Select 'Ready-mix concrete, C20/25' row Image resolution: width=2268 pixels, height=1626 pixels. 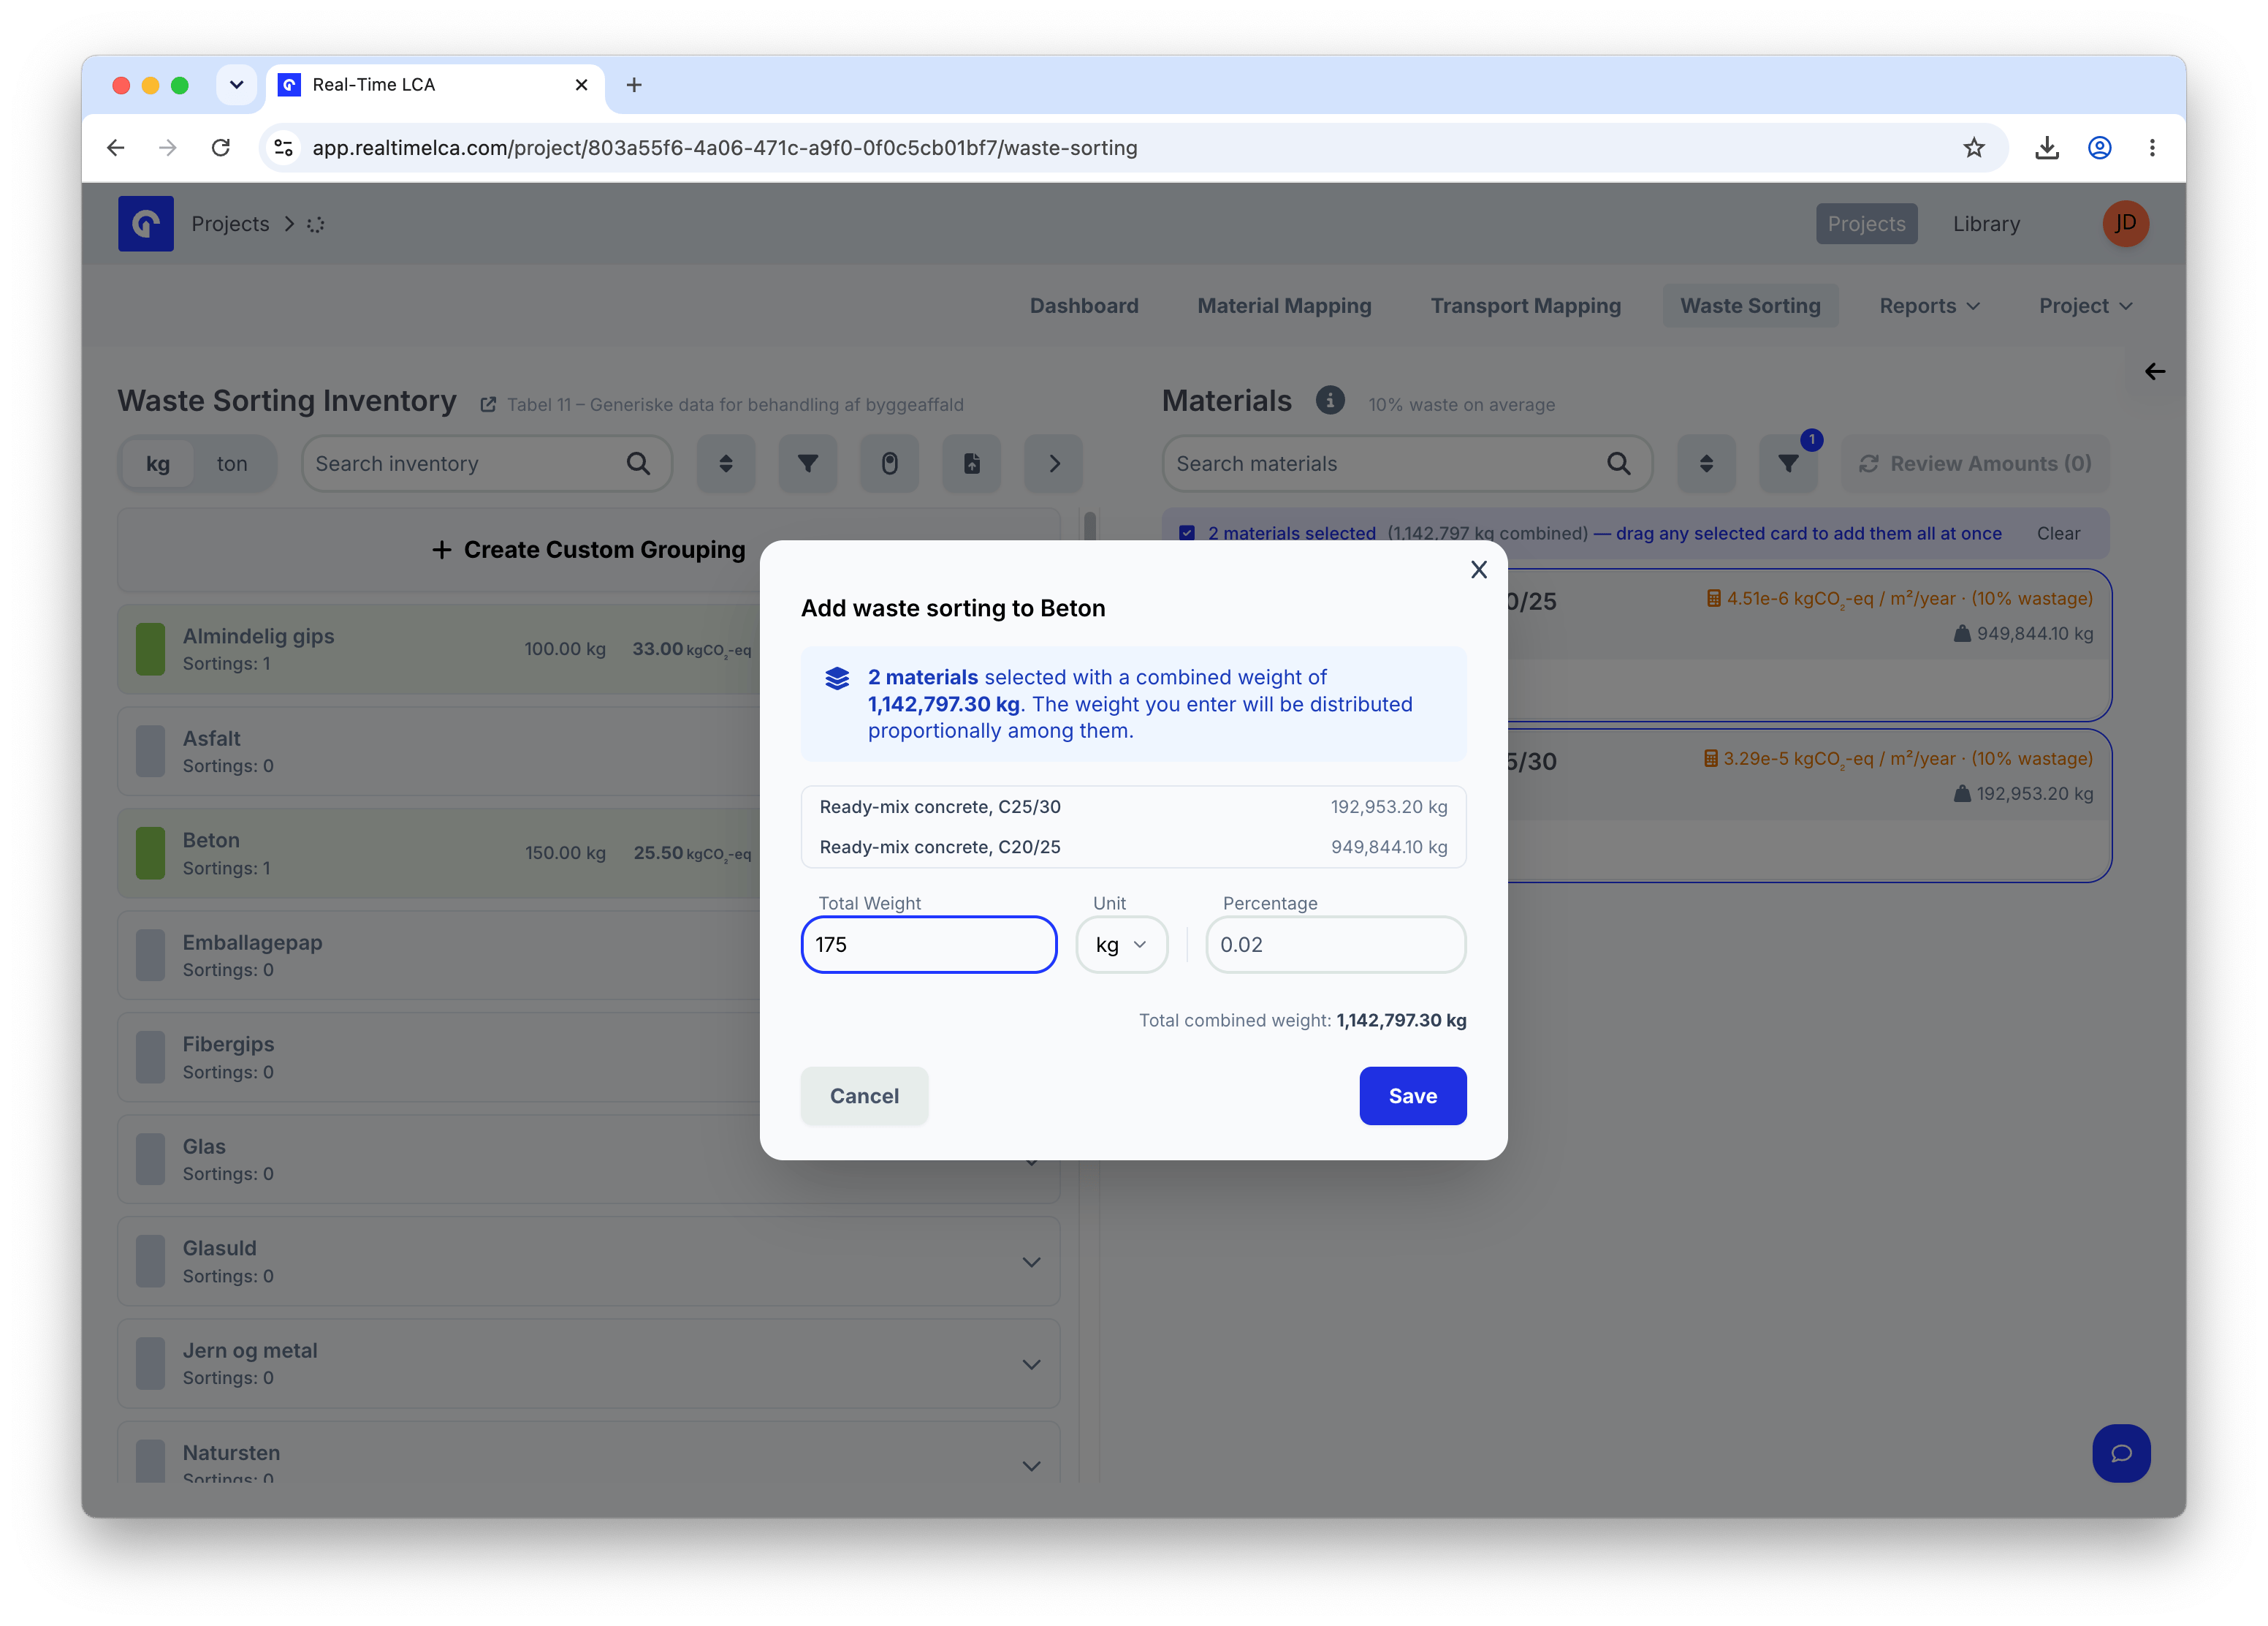pos(1133,847)
